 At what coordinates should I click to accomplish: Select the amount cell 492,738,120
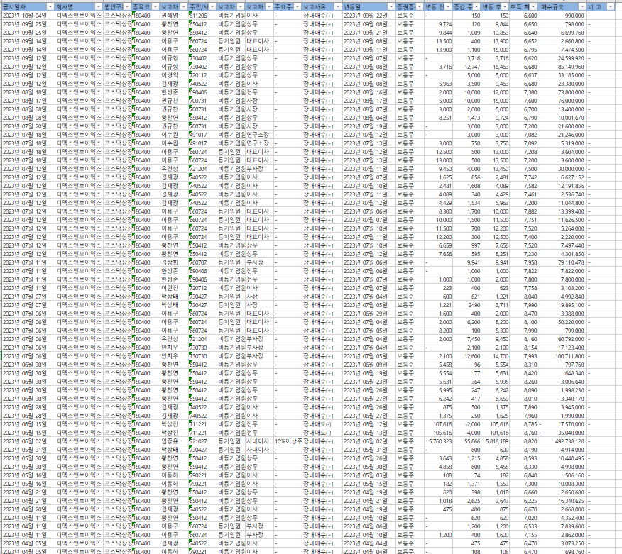tap(562, 441)
